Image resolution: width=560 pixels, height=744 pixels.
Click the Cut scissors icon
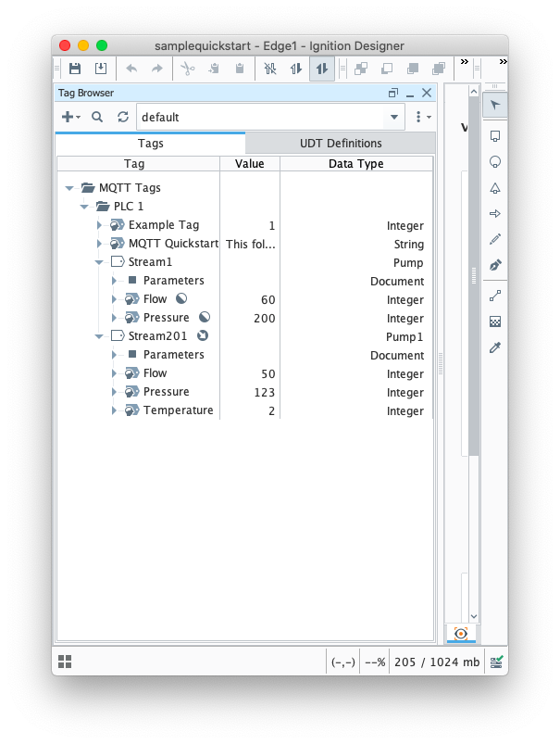click(x=188, y=69)
